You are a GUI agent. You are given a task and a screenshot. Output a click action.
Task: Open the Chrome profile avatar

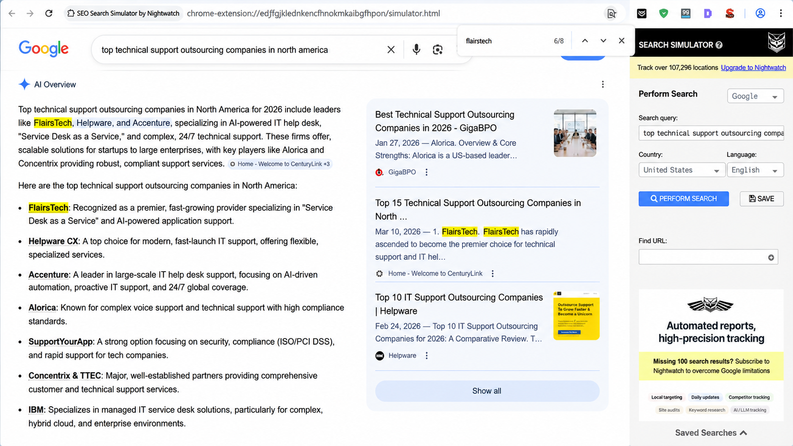point(760,13)
